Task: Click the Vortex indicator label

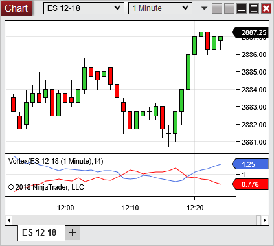Action: coord(56,161)
